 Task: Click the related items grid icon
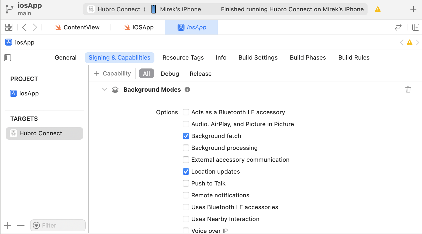[x=9, y=27]
